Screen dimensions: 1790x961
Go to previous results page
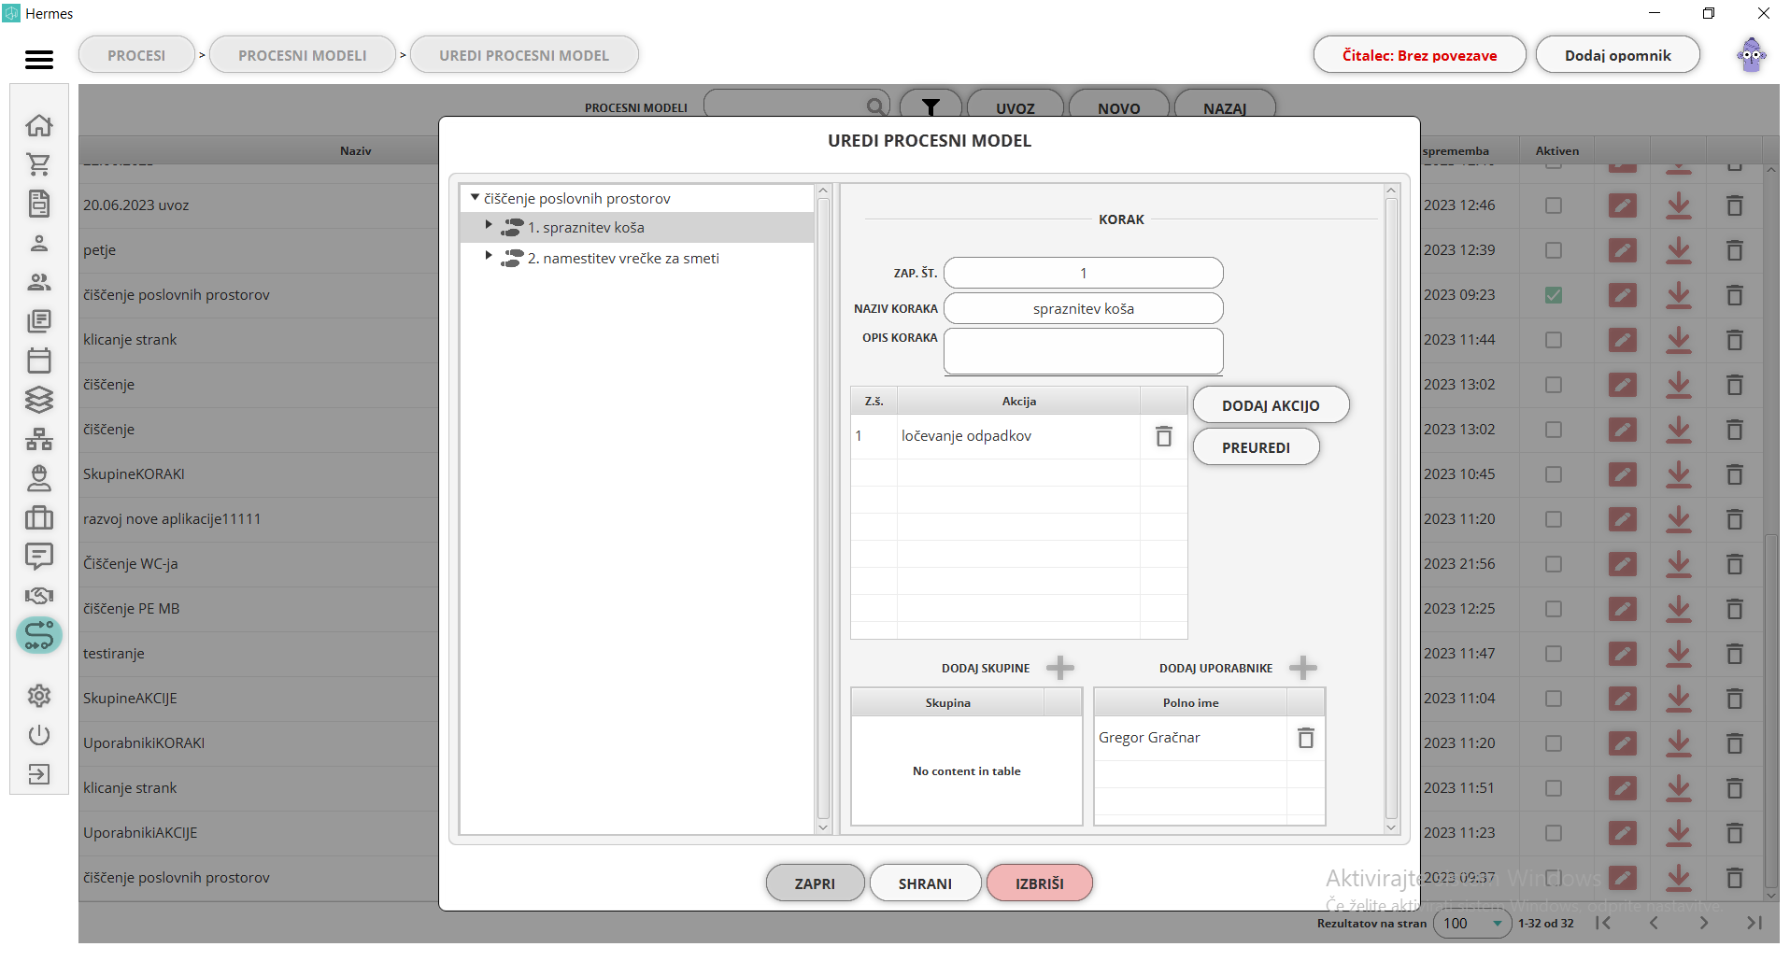pos(1654,923)
